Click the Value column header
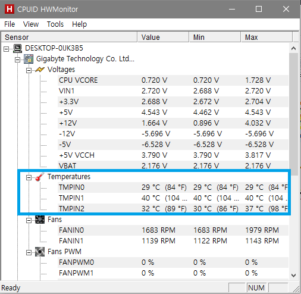Image resolution: width=301 pixels, height=294 pixels. tap(163, 37)
